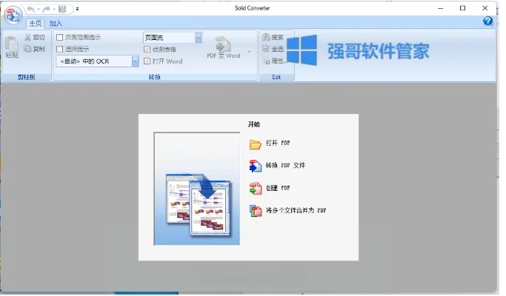Click the 搜索 binoculars icon
506x296 pixels.
click(266, 38)
